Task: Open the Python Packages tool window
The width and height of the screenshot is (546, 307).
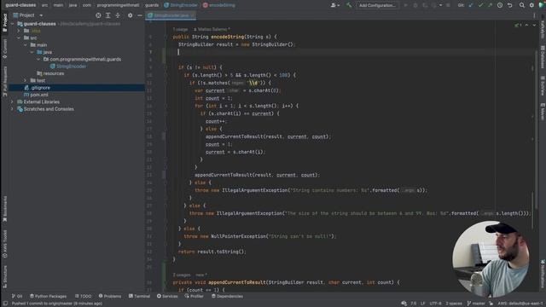Action: tap(48, 296)
